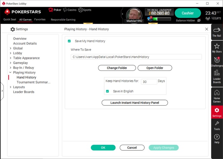Expand the Buy-In / Rebuy section
Image resolution: width=223 pixels, height=159 pixels.
coord(11,68)
